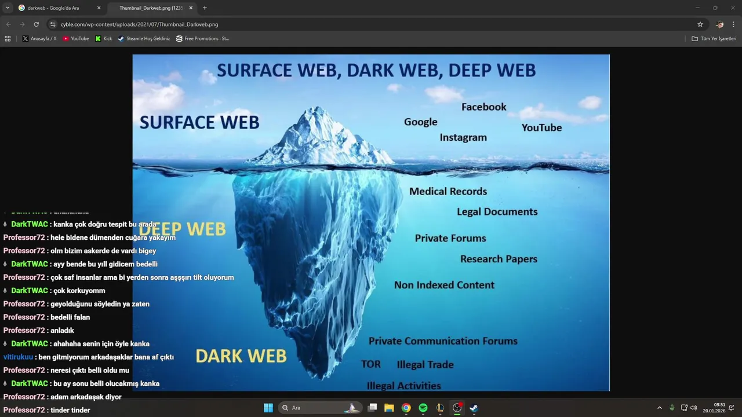This screenshot has height=417, width=742.
Task: Open the Chrome three-dot menu
Action: coord(734,24)
